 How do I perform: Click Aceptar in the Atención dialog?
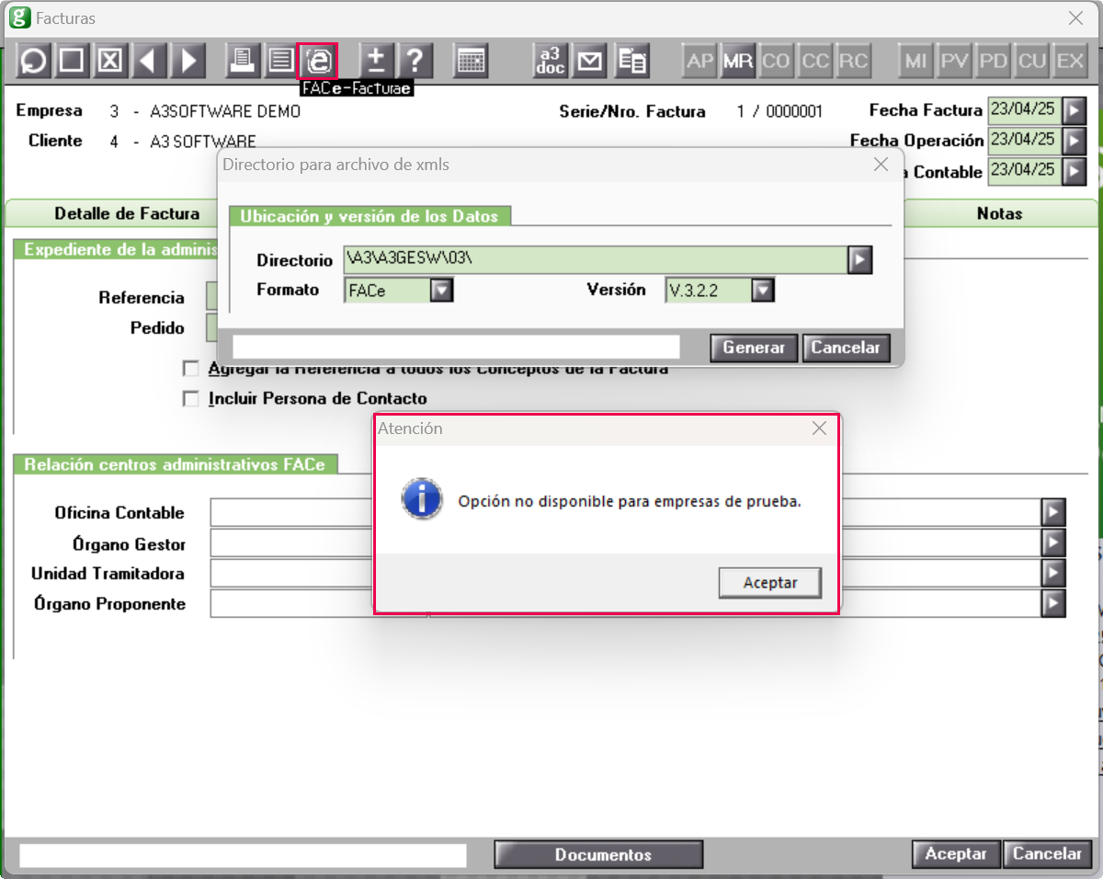pos(770,583)
